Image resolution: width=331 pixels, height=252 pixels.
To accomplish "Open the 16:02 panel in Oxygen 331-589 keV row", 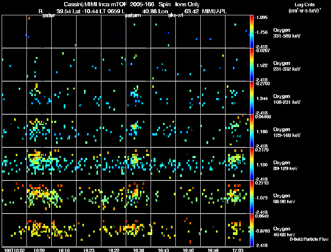I will coord(14,31).
